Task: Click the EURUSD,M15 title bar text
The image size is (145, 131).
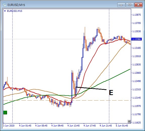Action: click(x=16, y=5)
